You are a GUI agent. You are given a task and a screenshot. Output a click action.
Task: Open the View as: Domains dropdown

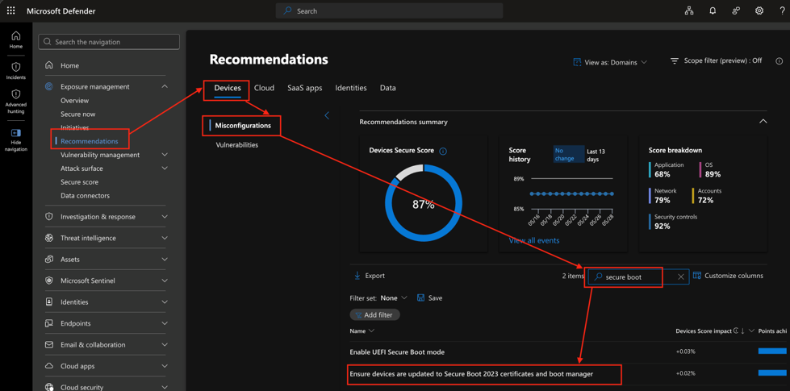click(610, 62)
